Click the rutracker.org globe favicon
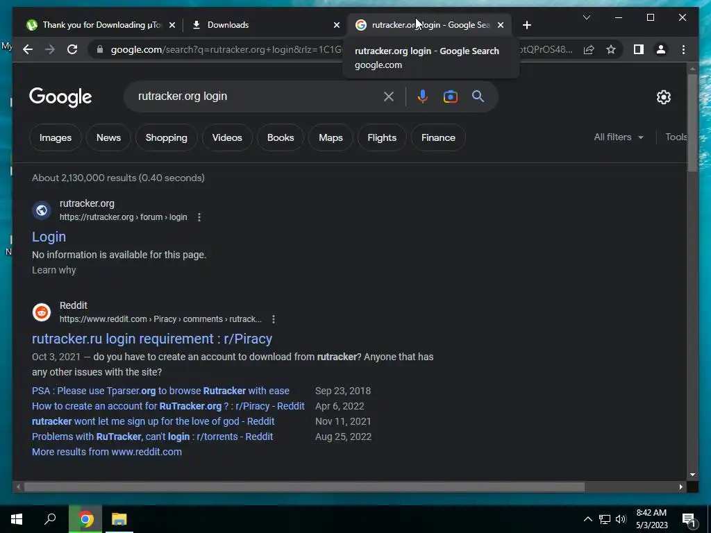711x533 pixels. [42, 210]
